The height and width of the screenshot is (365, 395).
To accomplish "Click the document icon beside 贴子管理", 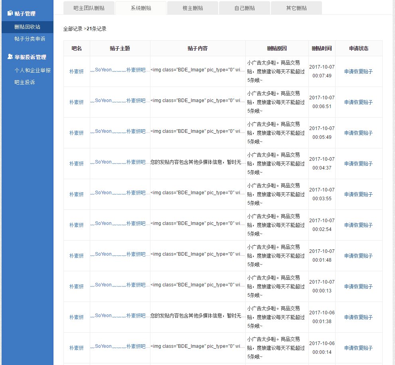I will point(10,14).
